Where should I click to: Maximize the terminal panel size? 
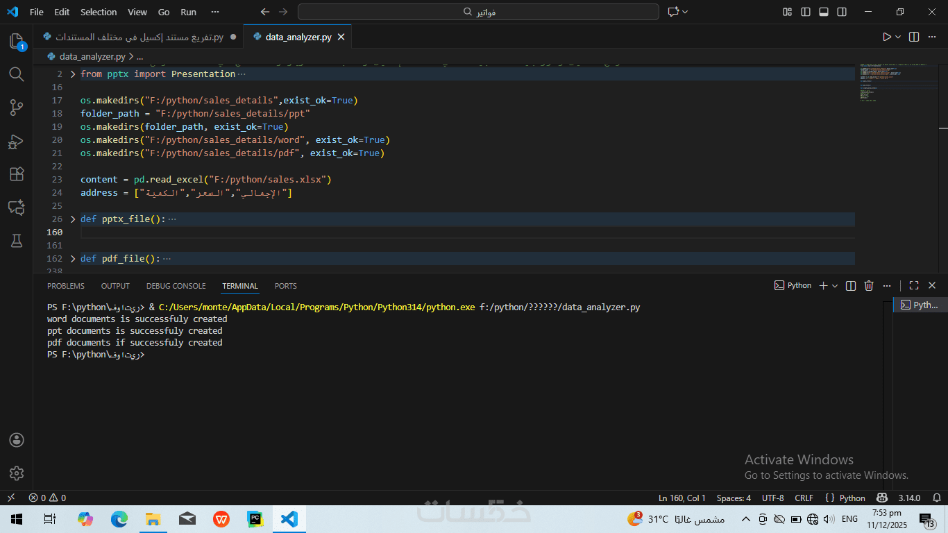(x=913, y=285)
